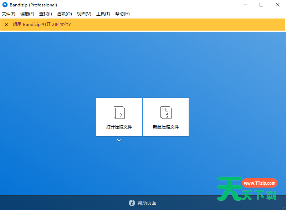Screen dimensions: 286x210
Task: Open the 查找(I) menu
Action: pos(45,14)
